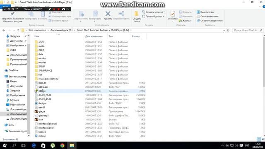Viewport: 265px width, 149px height.
Task: Launch Google Chrome from the taskbar
Action: (63, 145)
